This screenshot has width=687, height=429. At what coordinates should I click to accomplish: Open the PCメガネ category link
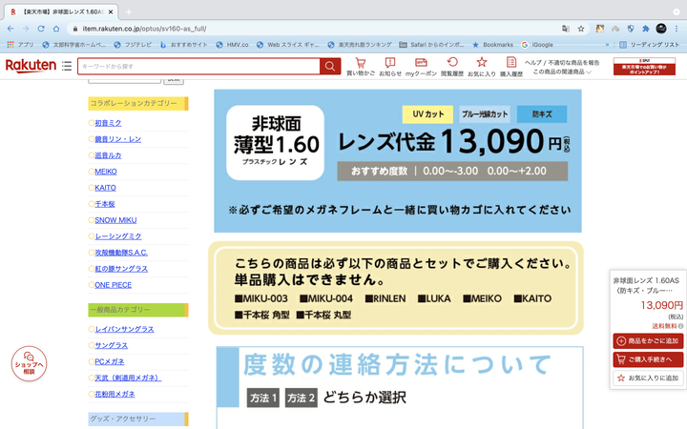pos(109,361)
